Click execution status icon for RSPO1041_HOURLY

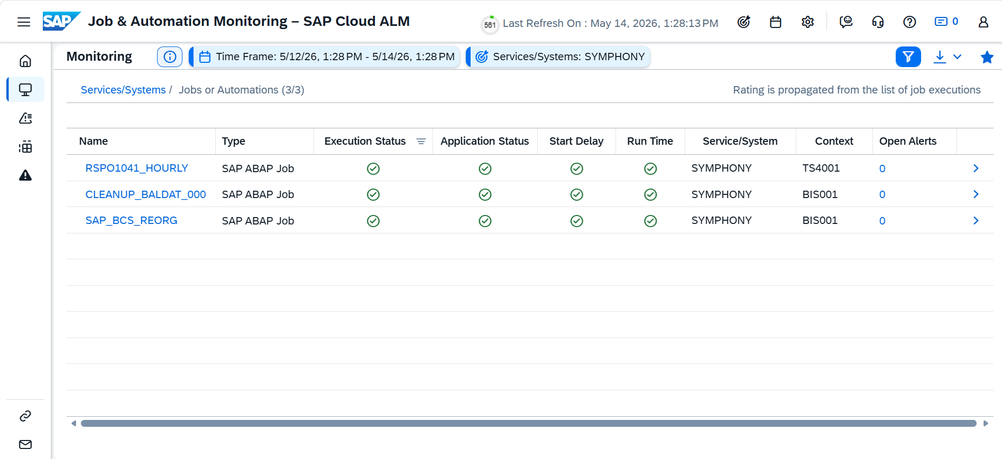[373, 168]
